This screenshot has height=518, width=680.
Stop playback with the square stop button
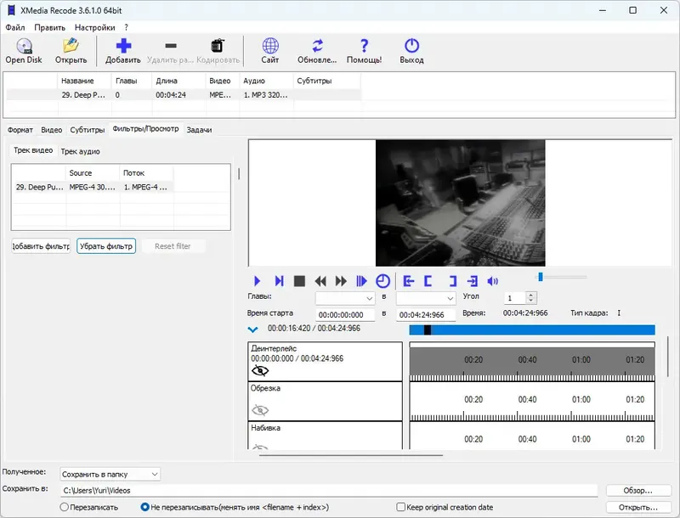coord(299,281)
